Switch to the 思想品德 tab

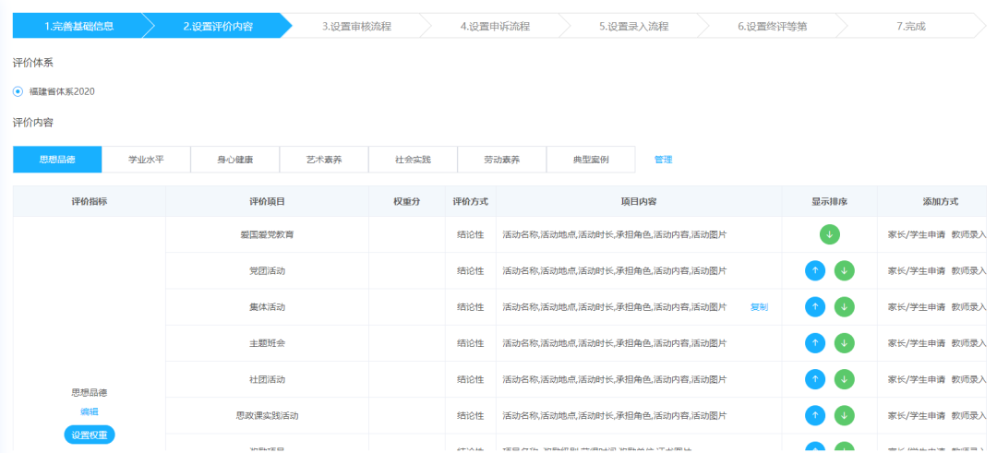point(57,160)
